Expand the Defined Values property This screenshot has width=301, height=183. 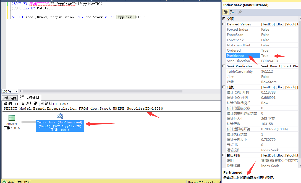[224, 24]
